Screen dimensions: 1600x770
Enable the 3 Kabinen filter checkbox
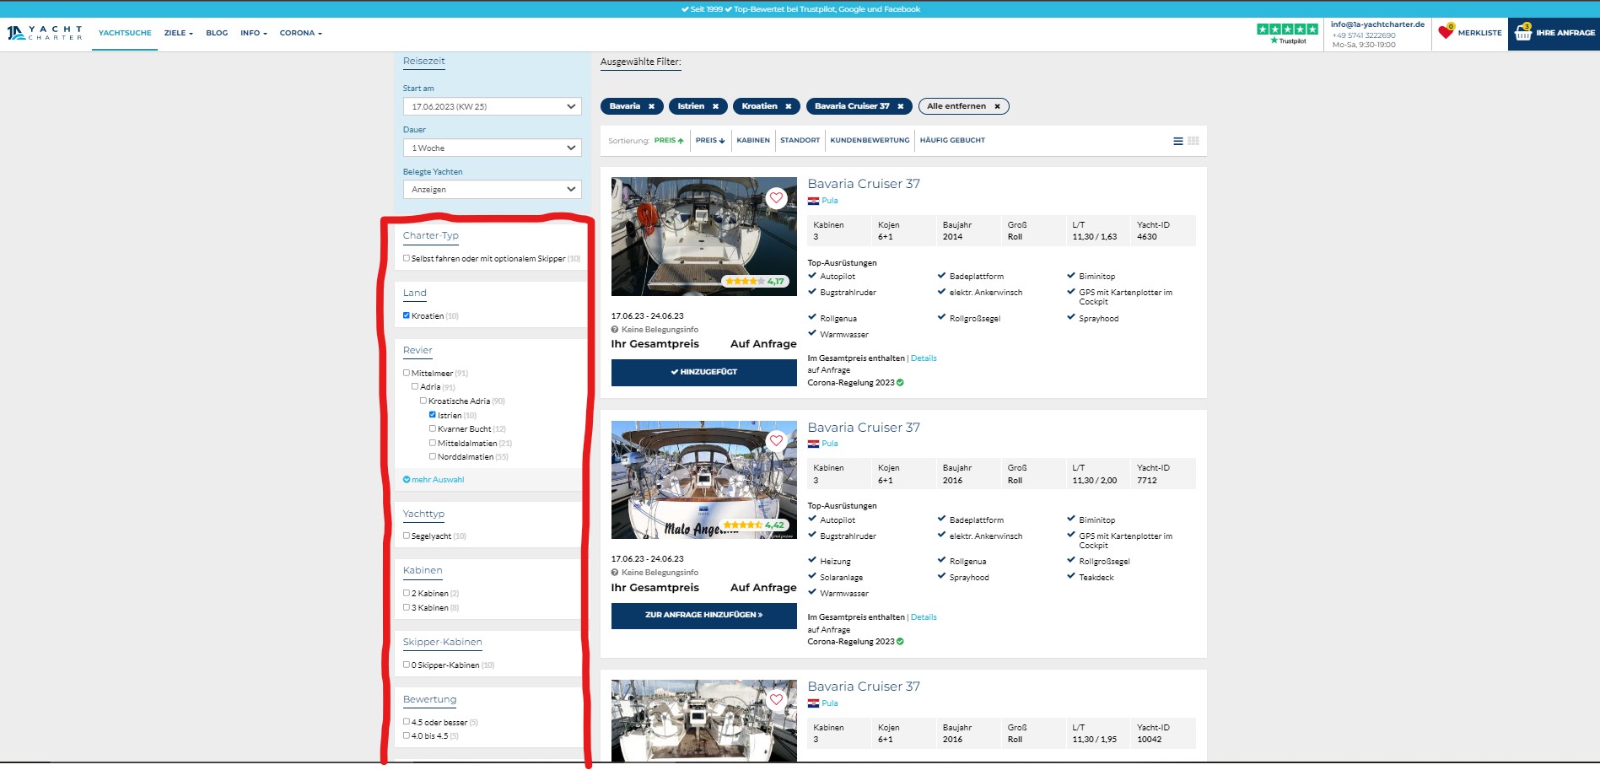pyautogui.click(x=407, y=607)
